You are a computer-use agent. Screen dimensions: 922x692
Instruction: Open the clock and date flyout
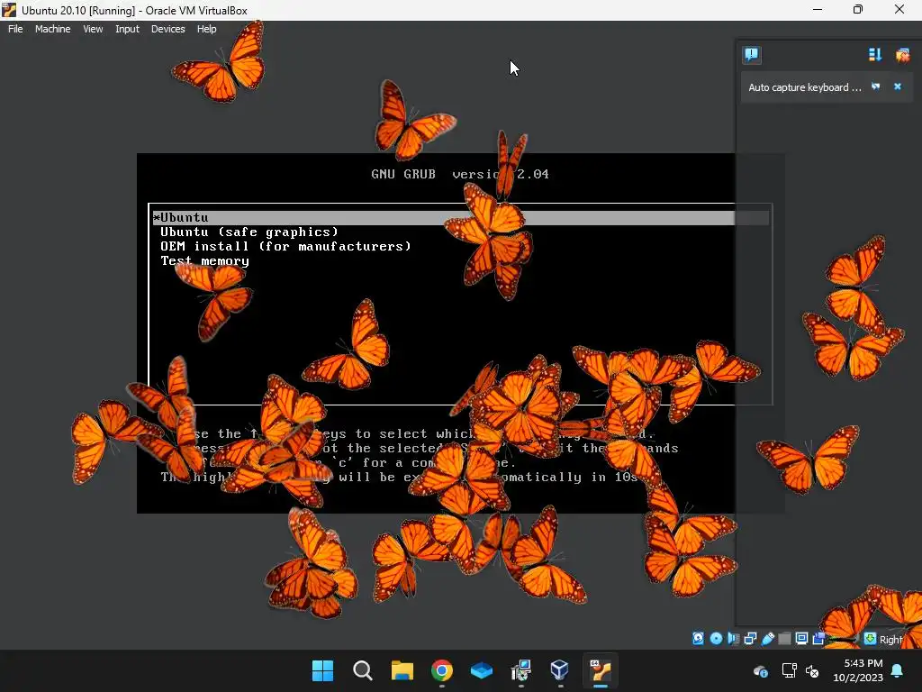pyautogui.click(x=858, y=670)
